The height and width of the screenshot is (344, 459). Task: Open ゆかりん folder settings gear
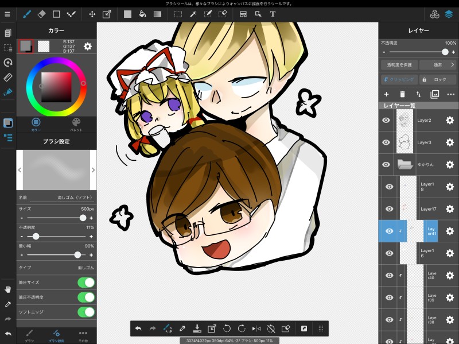[450, 164]
